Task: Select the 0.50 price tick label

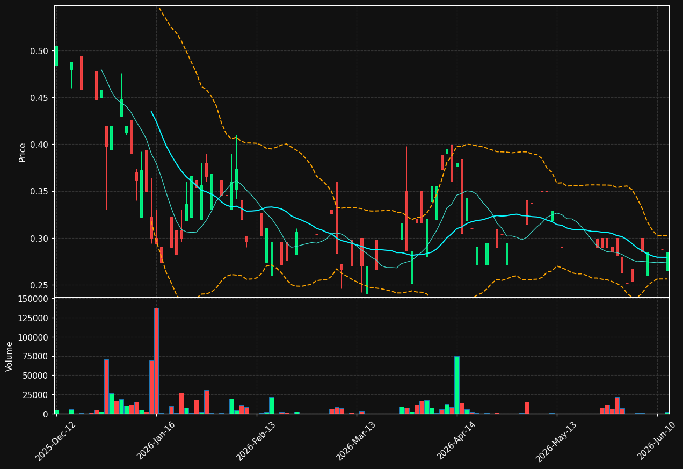Action: (x=39, y=51)
